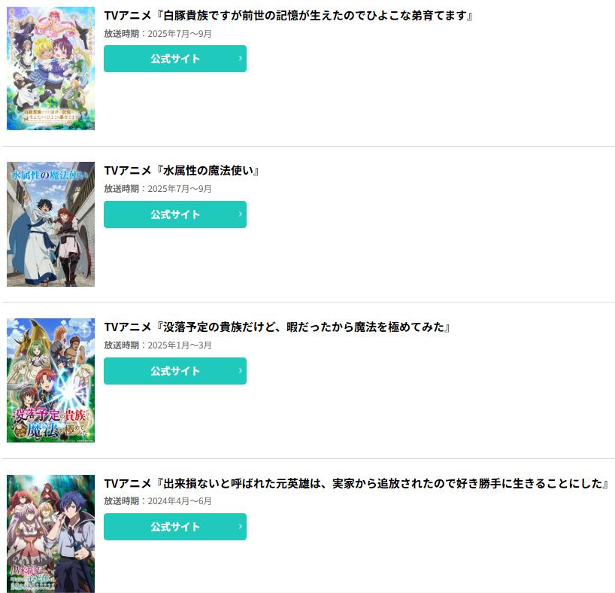Viewport: 615px width, 593px height.
Task: Select title 出来損ないと呼ばれた元英雄は実家から追放された
Action: (x=356, y=483)
